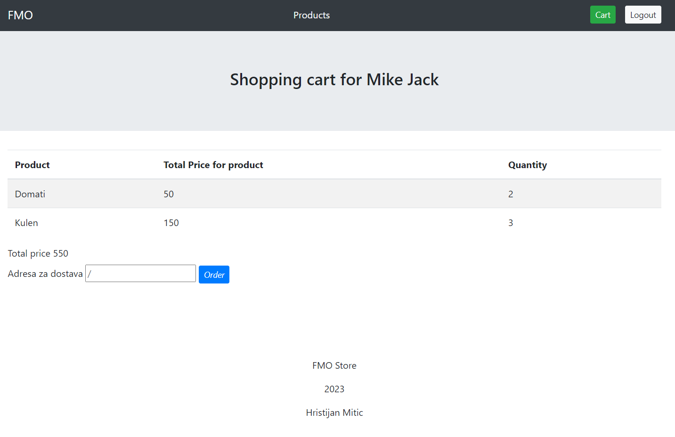The image size is (675, 437).
Task: Click the delivery address input field
Action: point(140,274)
